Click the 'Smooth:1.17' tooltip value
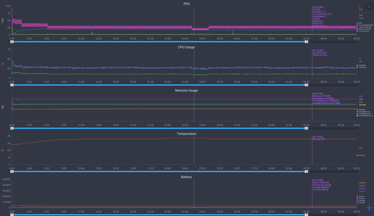The height and width of the screenshot is (216, 374). click(x=319, y=12)
